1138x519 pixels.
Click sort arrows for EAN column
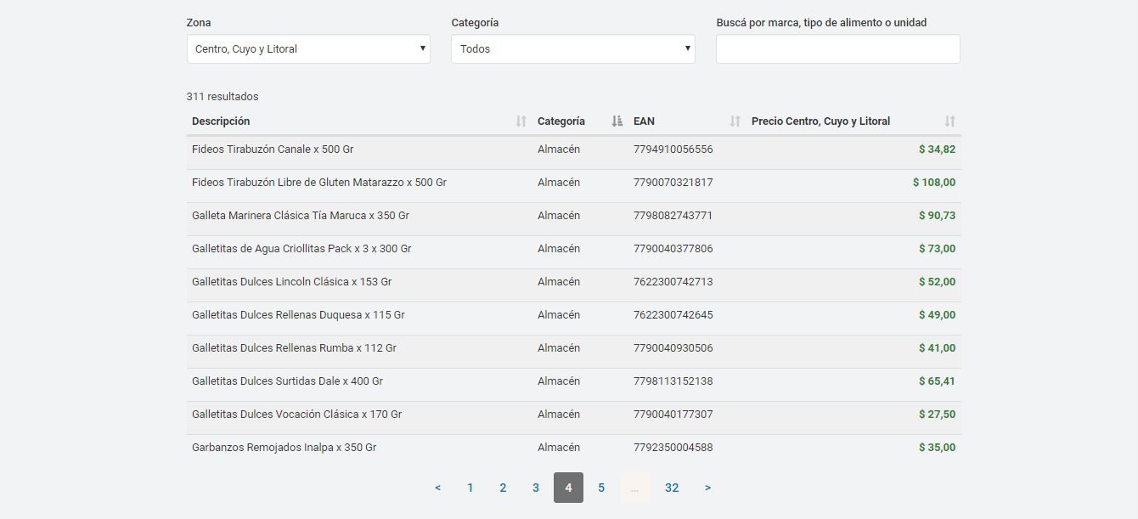click(x=735, y=121)
